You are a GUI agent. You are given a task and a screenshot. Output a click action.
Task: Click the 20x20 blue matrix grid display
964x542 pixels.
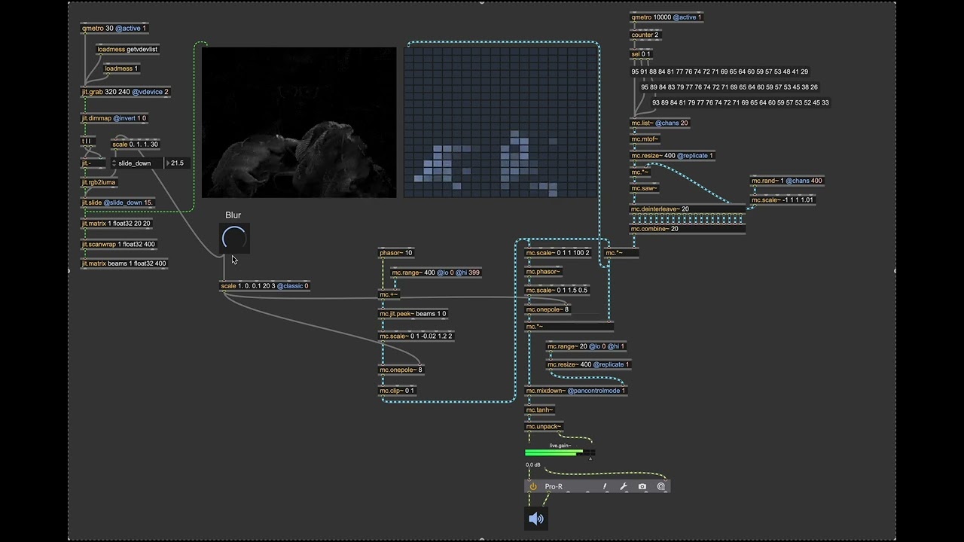point(501,122)
